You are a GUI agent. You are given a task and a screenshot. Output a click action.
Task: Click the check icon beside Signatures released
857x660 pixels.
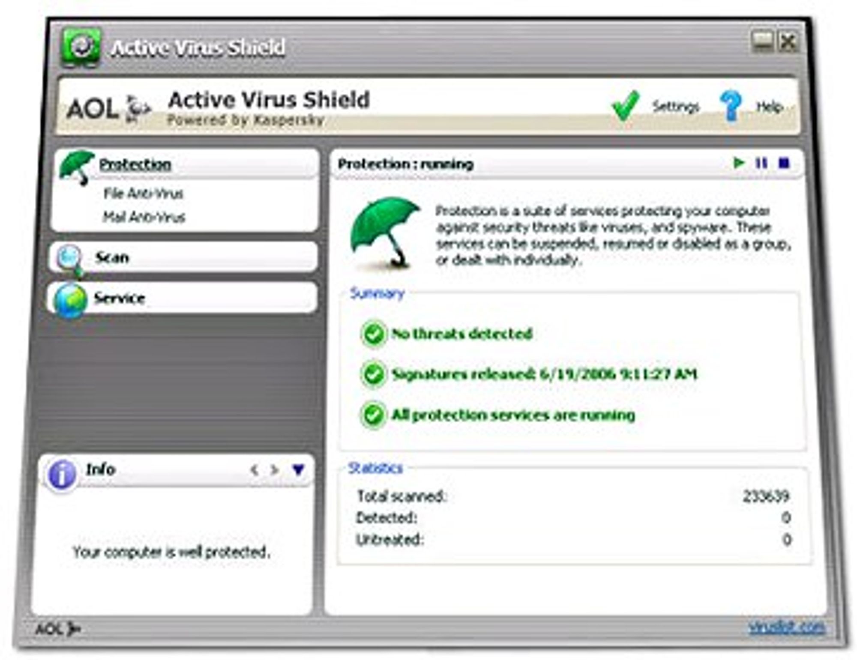373,374
